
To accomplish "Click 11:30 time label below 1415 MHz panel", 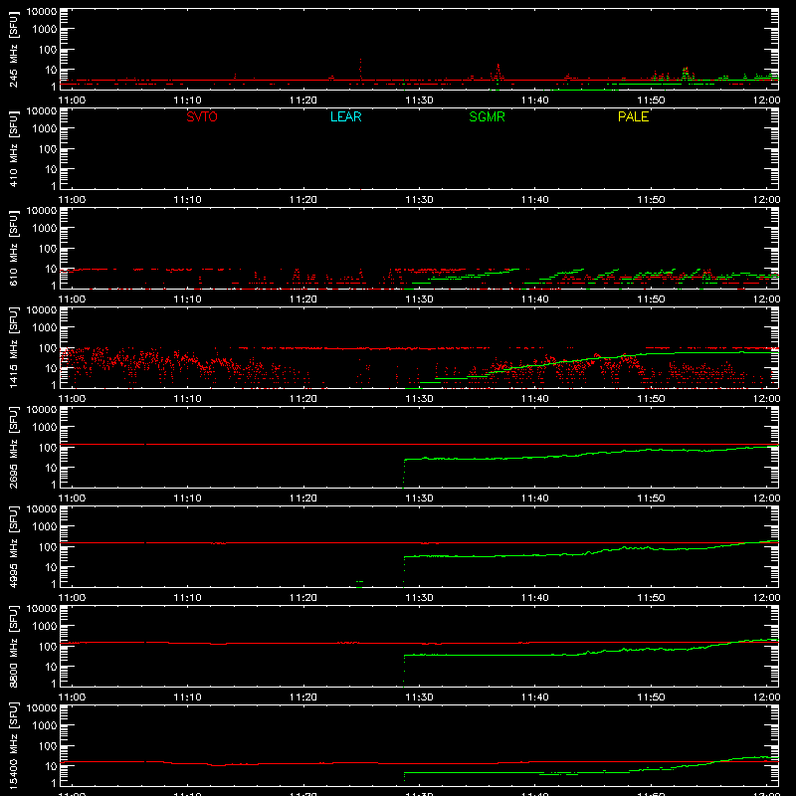I will pyautogui.click(x=419, y=399).
